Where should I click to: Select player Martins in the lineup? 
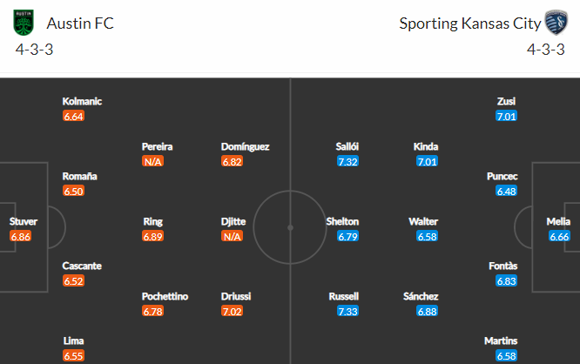501,340
